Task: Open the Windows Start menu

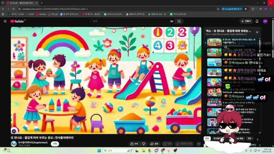Action: (x=99, y=150)
